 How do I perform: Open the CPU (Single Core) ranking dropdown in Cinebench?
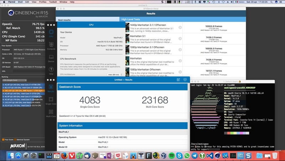pos(15,80)
